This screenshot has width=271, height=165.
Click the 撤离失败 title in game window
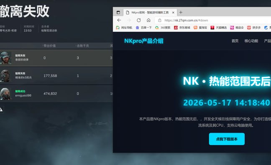[25, 11]
